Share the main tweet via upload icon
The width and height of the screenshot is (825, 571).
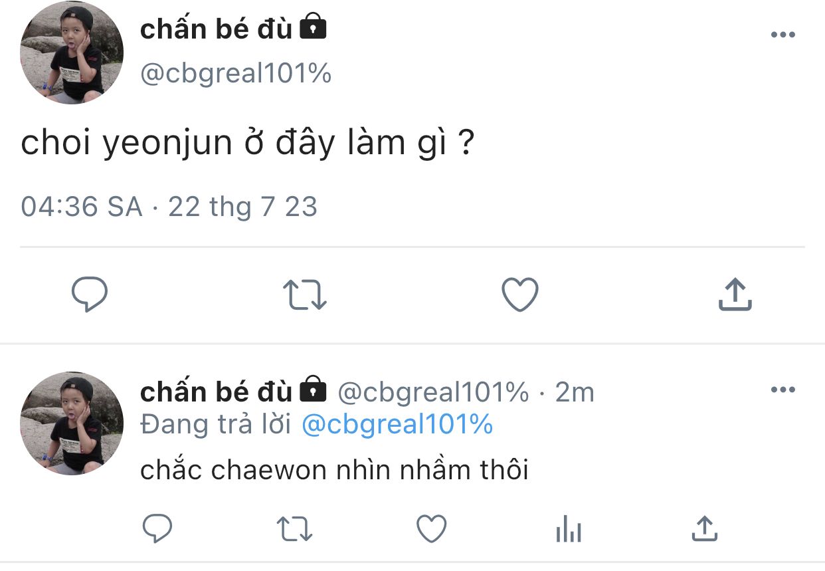click(x=735, y=295)
